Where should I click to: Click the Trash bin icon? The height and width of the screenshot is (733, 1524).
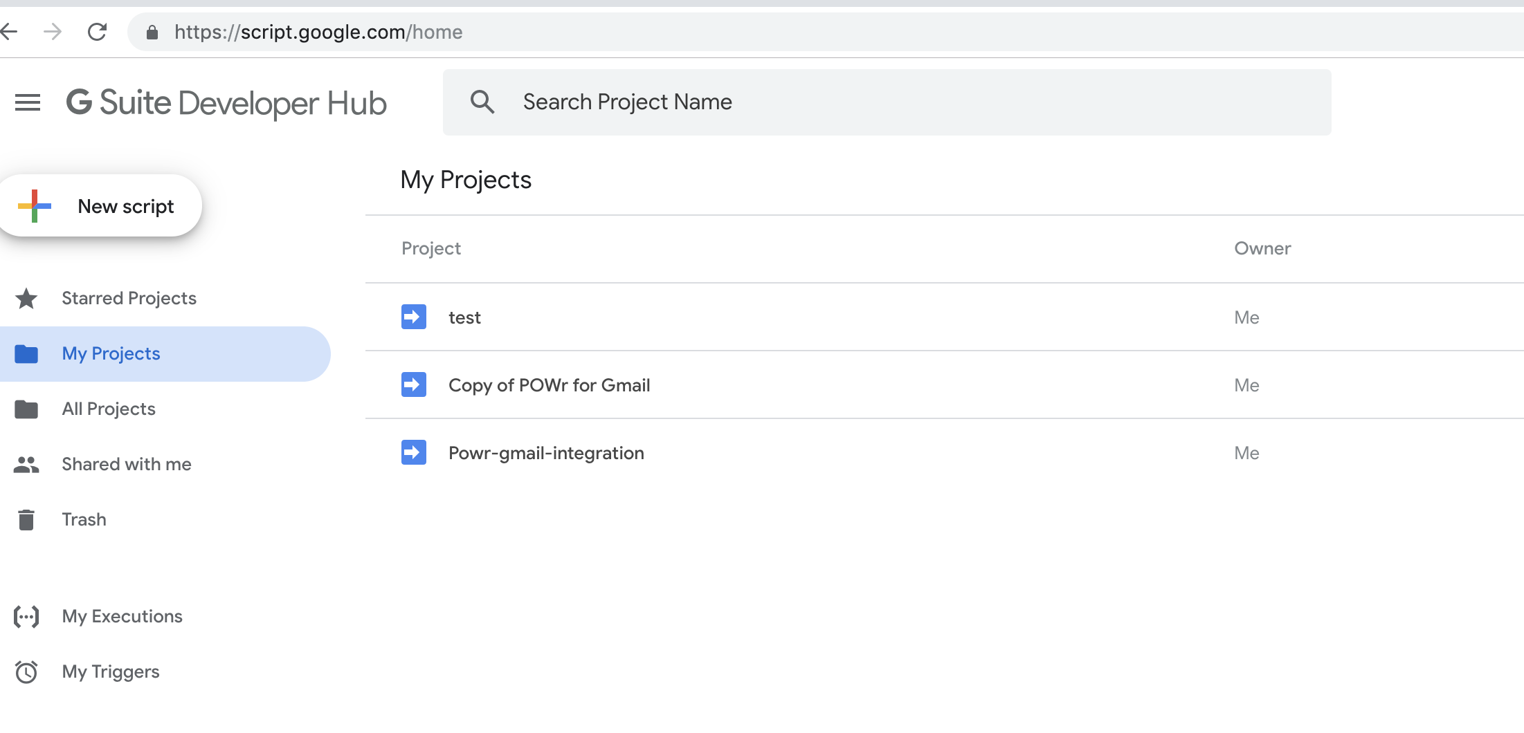point(26,519)
